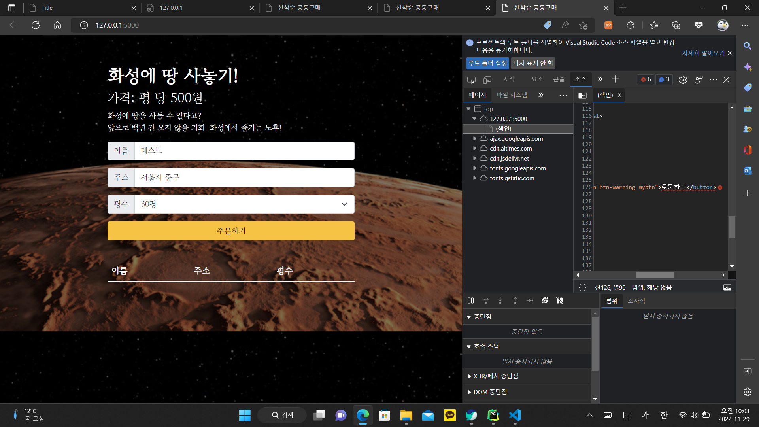The height and width of the screenshot is (427, 759).
Task: Click step into function icon
Action: pos(500,300)
